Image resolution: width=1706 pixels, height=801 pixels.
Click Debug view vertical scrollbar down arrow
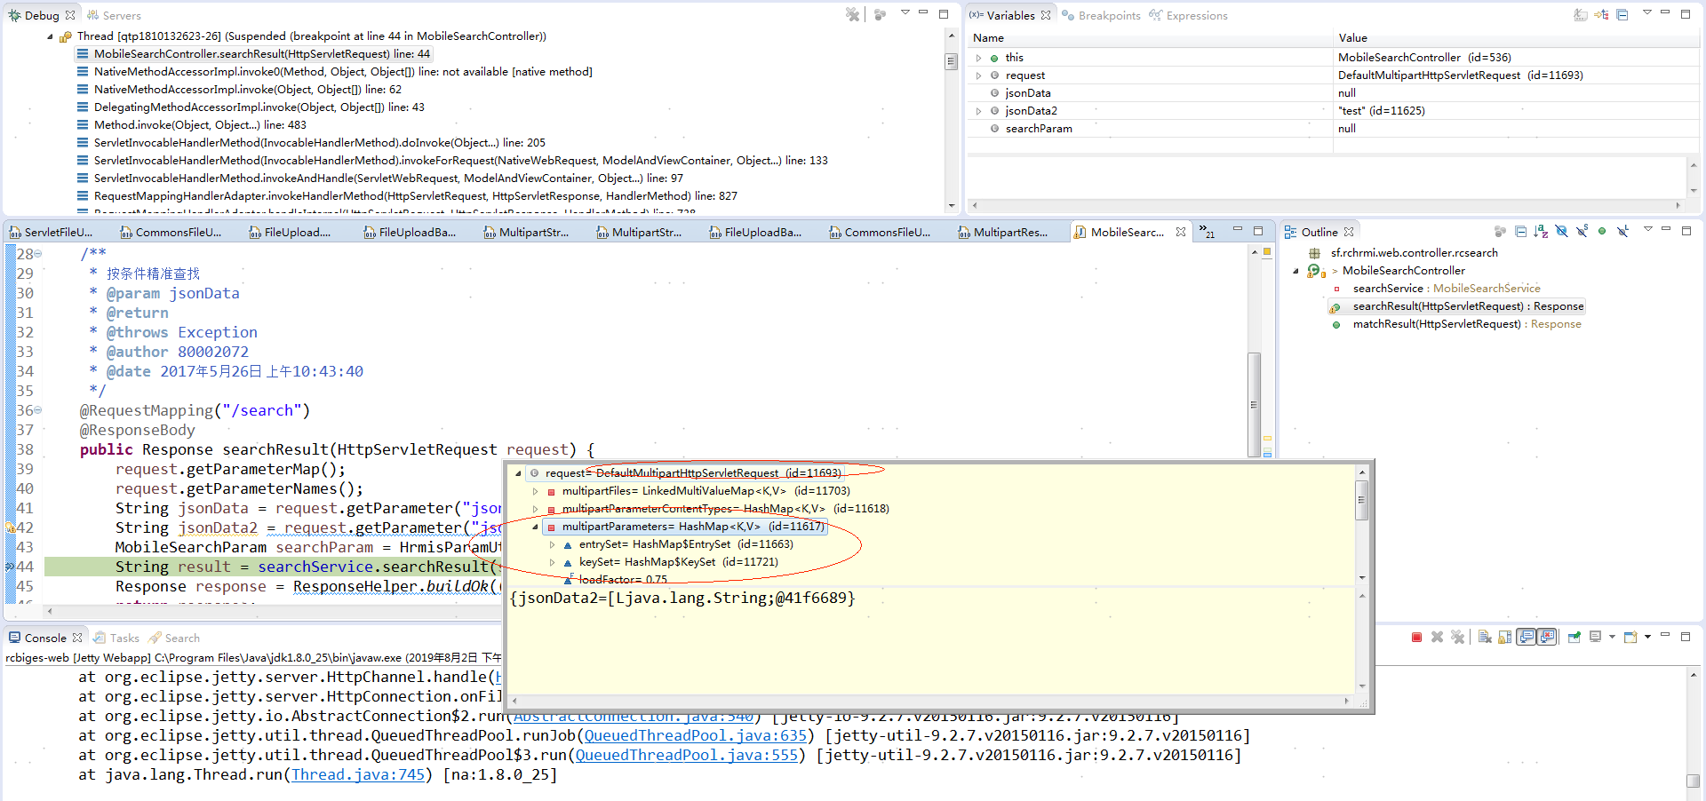click(952, 205)
